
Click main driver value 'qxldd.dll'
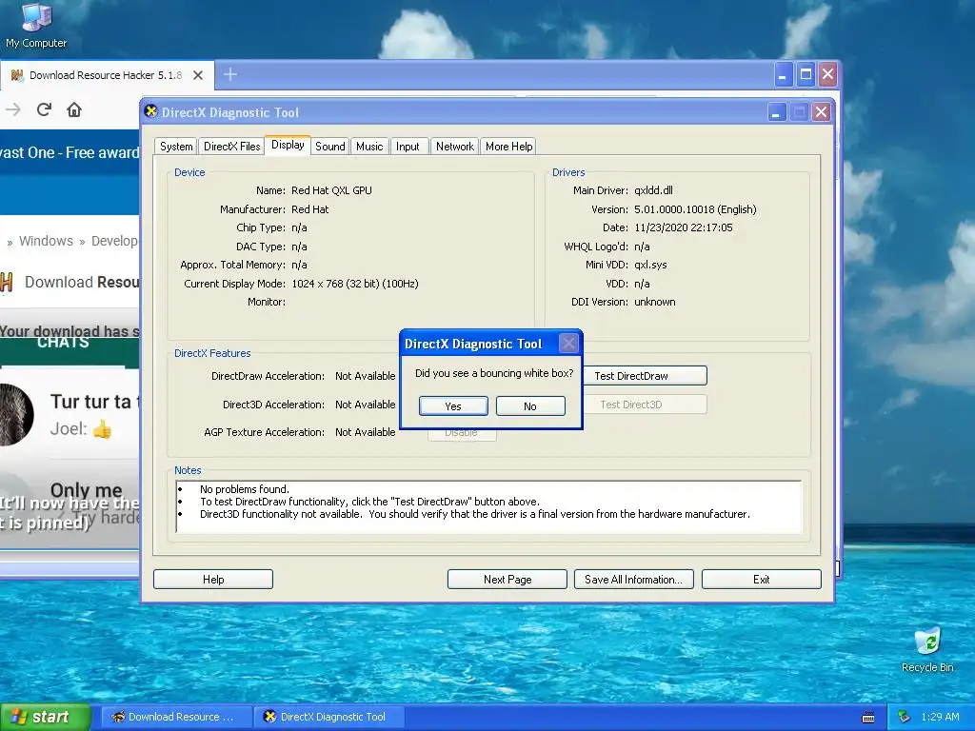[x=653, y=190]
